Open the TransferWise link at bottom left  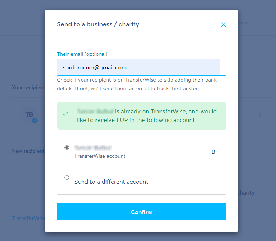click(x=29, y=218)
